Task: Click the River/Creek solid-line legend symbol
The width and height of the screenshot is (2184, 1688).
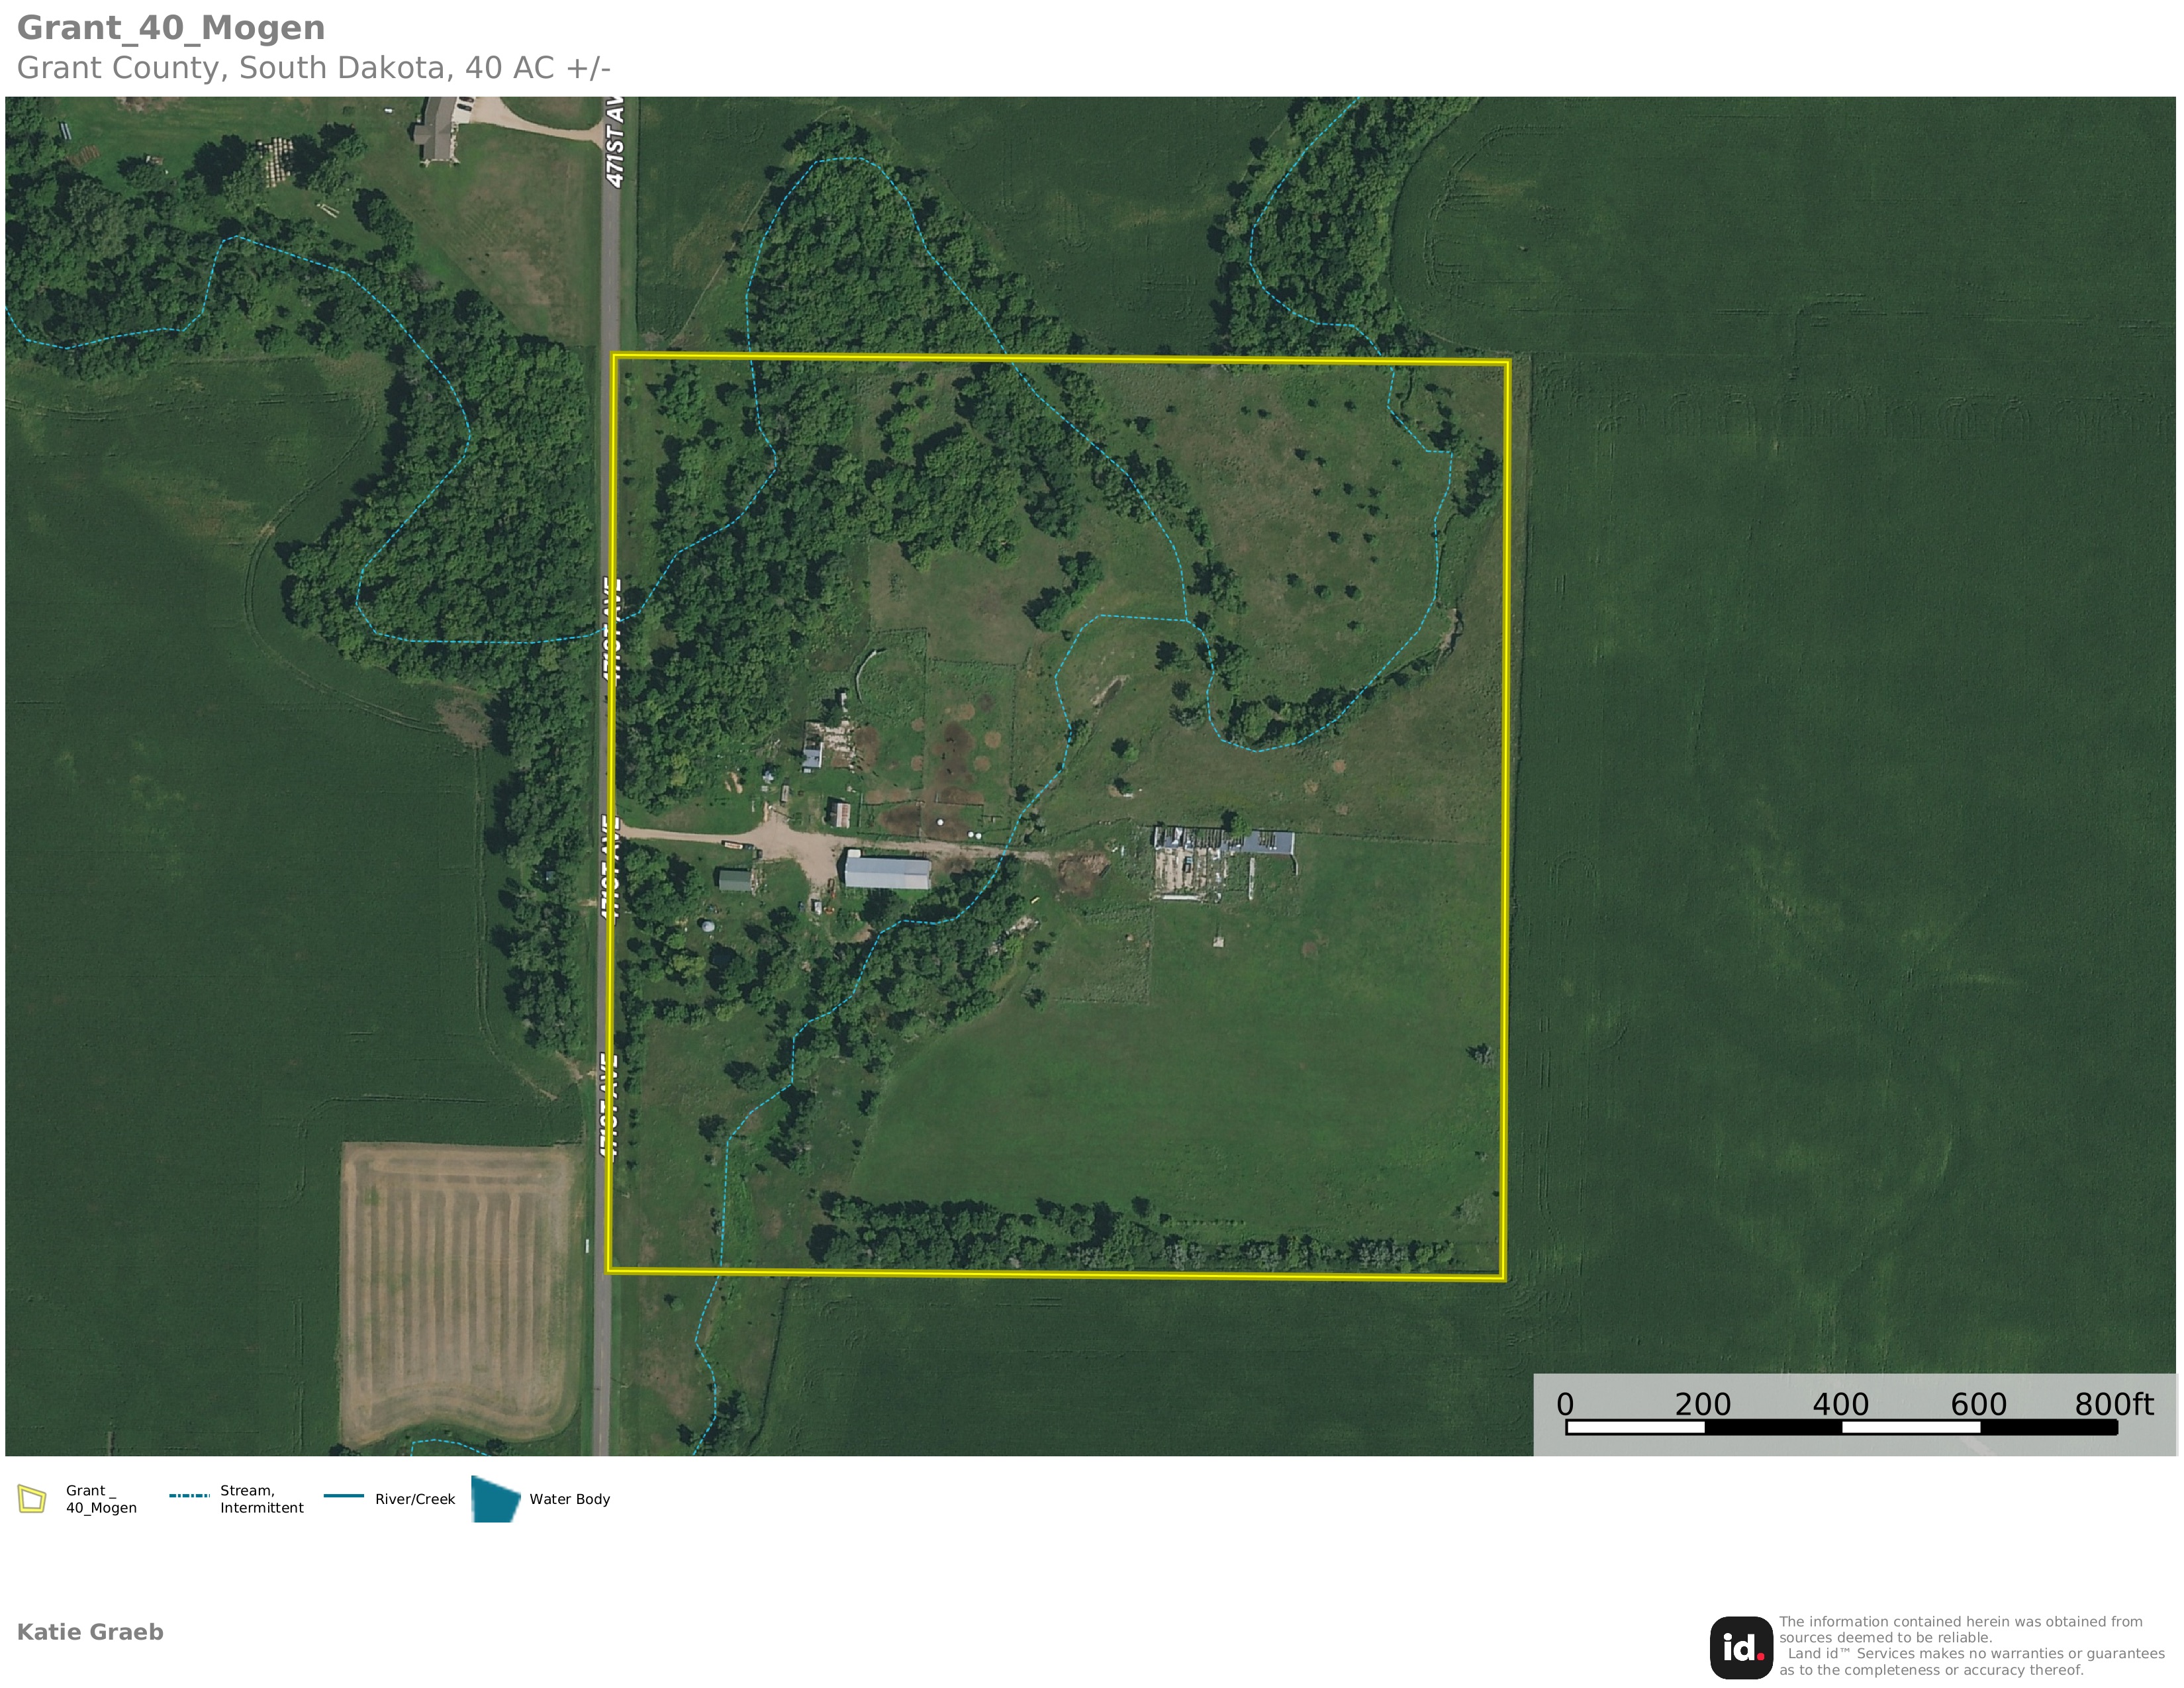Action: [344, 1496]
